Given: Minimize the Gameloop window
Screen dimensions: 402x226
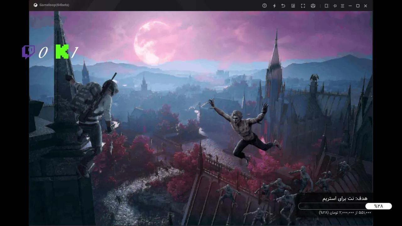Looking at the screenshot, I should coord(350,6).
